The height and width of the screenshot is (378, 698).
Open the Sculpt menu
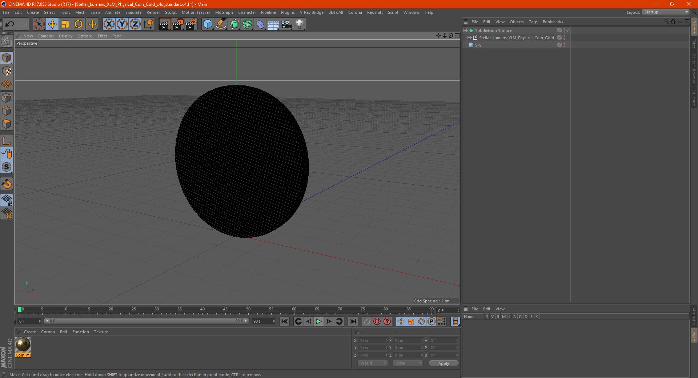[171, 12]
